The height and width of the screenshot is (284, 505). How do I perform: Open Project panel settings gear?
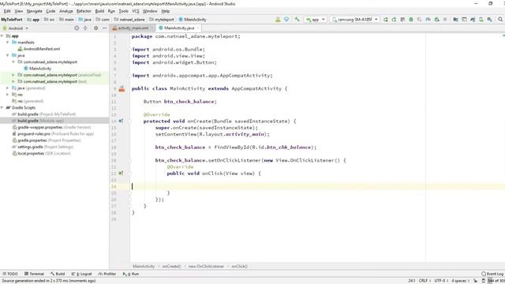pyautogui.click(x=95, y=28)
